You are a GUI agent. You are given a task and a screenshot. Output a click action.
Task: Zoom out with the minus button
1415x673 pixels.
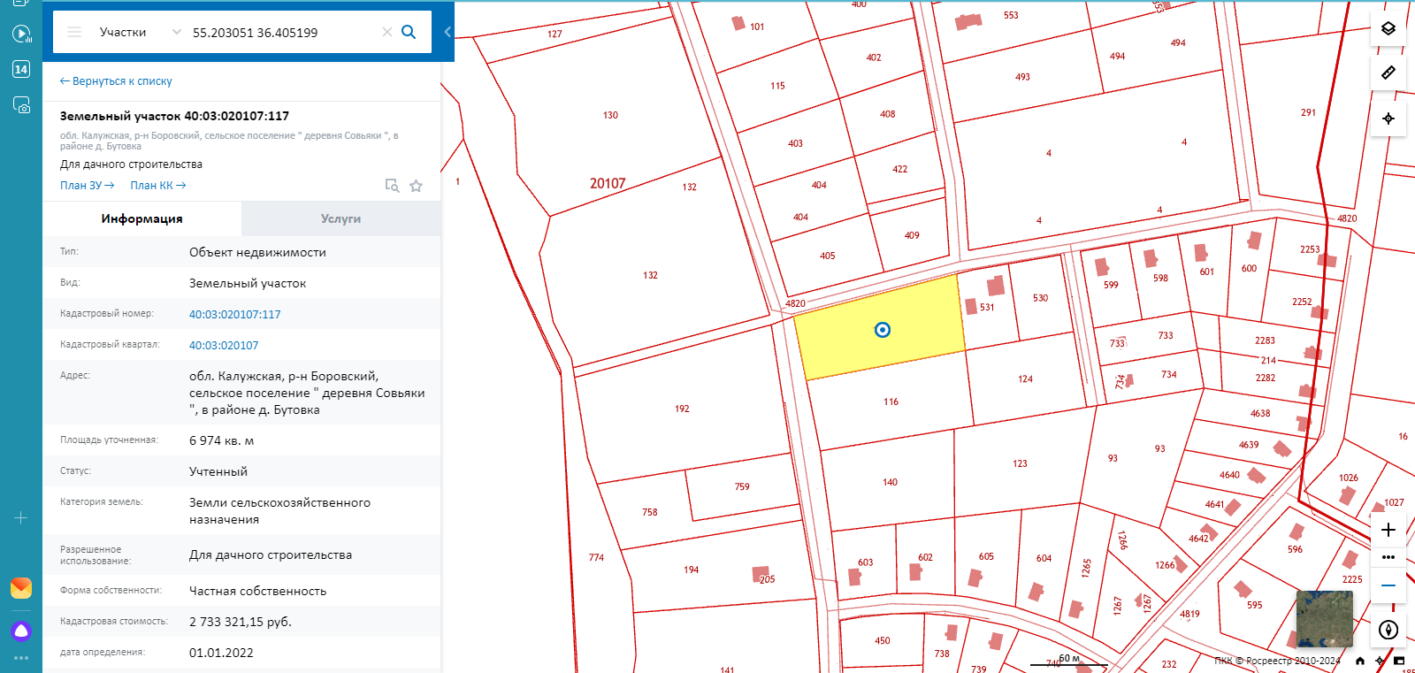[x=1388, y=585]
